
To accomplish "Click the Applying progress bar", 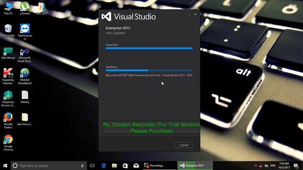I will coord(149,70).
